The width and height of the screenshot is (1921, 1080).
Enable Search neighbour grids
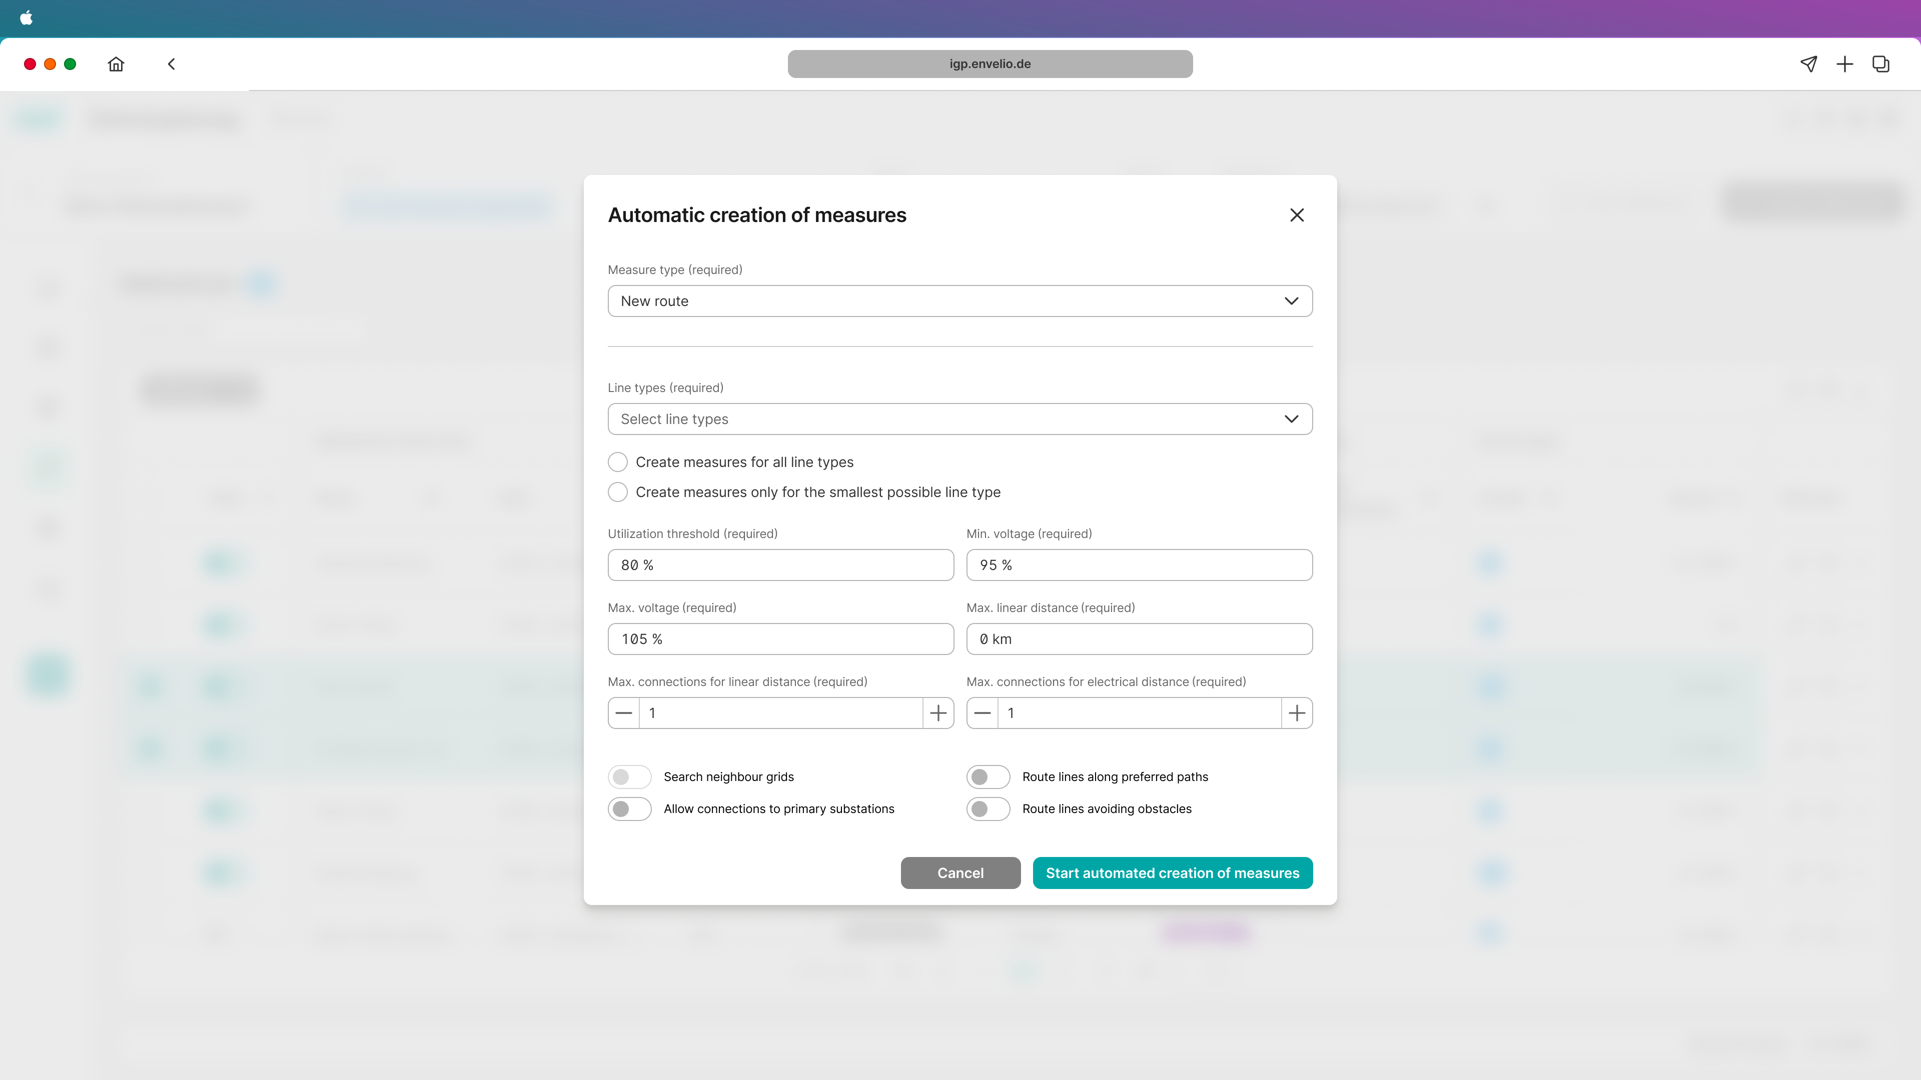[x=629, y=776]
